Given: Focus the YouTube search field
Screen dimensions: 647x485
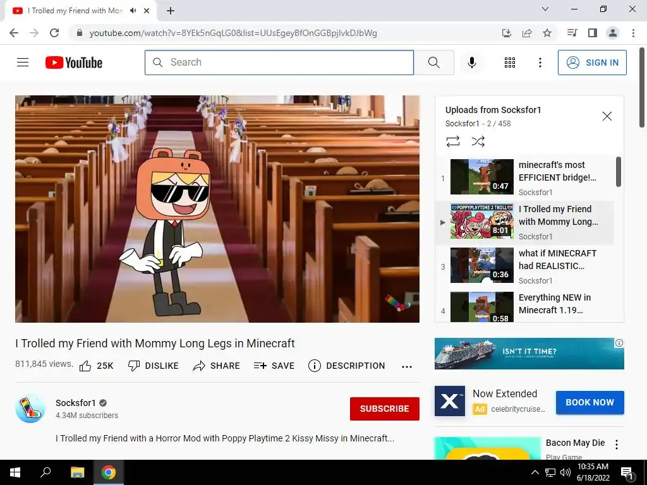Looking at the screenshot, I should pyautogui.click(x=279, y=63).
